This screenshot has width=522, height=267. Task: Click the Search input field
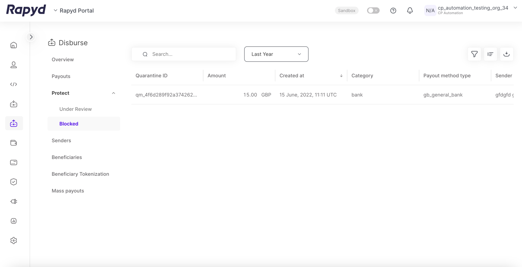pyautogui.click(x=188, y=54)
